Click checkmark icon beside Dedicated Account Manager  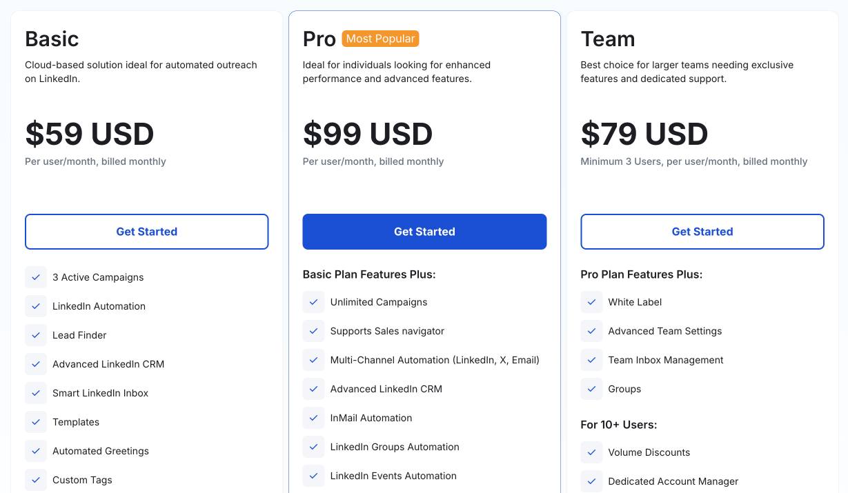[x=591, y=481]
